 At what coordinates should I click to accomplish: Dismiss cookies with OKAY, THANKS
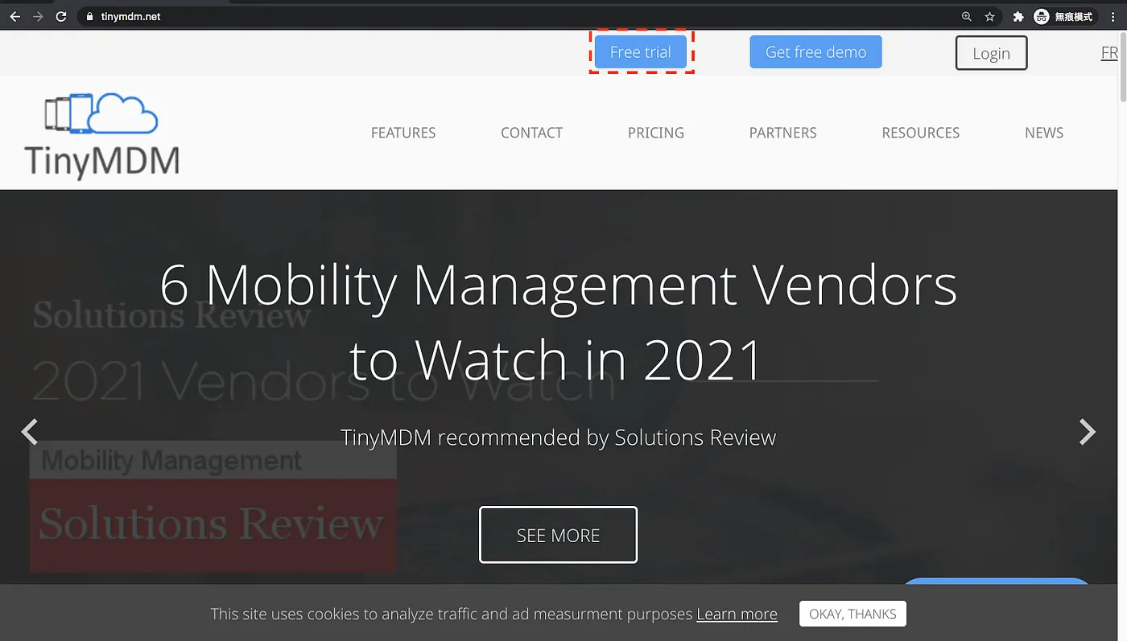click(852, 614)
